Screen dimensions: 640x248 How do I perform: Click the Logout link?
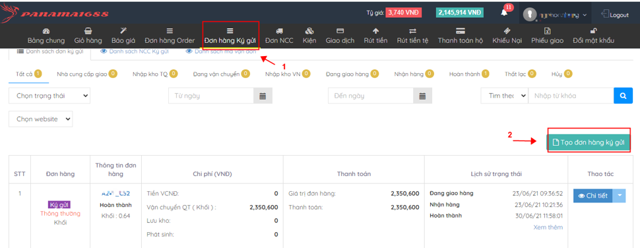tap(615, 15)
